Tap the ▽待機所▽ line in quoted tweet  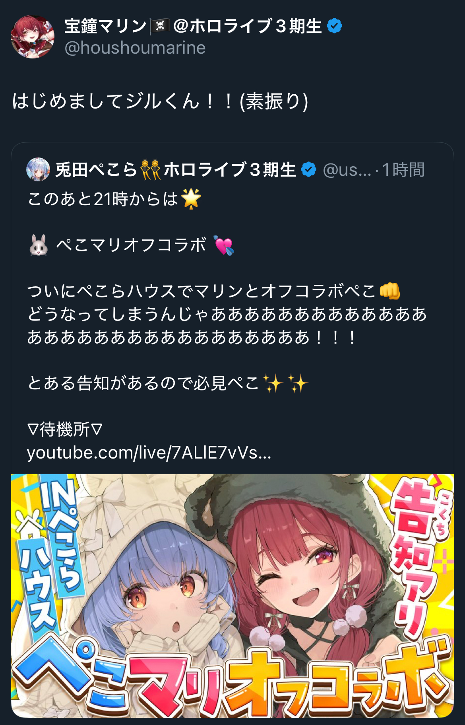(x=65, y=430)
